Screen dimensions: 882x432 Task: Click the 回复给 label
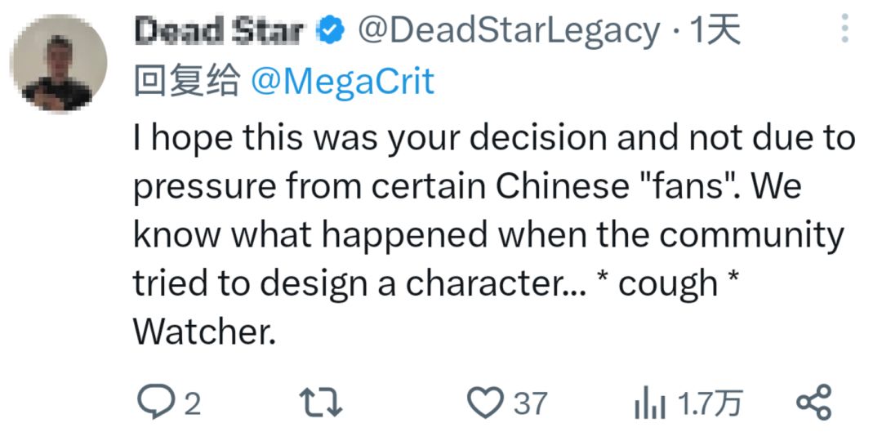(187, 81)
